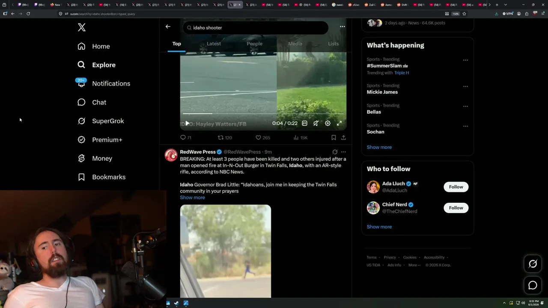
Task: Open Bookmarks in the sidebar
Action: [x=101, y=177]
